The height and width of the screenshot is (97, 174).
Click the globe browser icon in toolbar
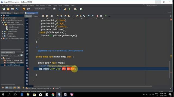54,9
